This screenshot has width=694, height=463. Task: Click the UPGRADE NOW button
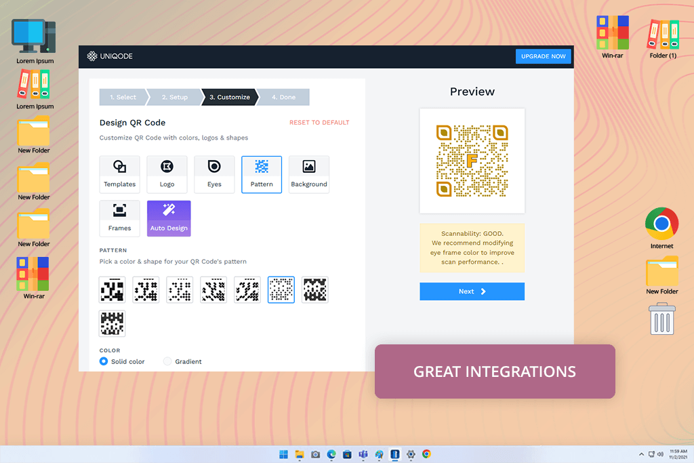click(543, 56)
